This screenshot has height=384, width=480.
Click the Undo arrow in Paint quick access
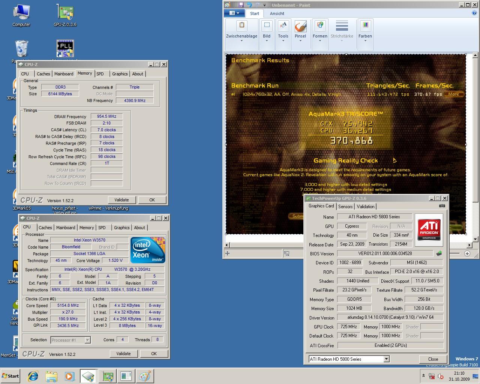pyautogui.click(x=250, y=5)
